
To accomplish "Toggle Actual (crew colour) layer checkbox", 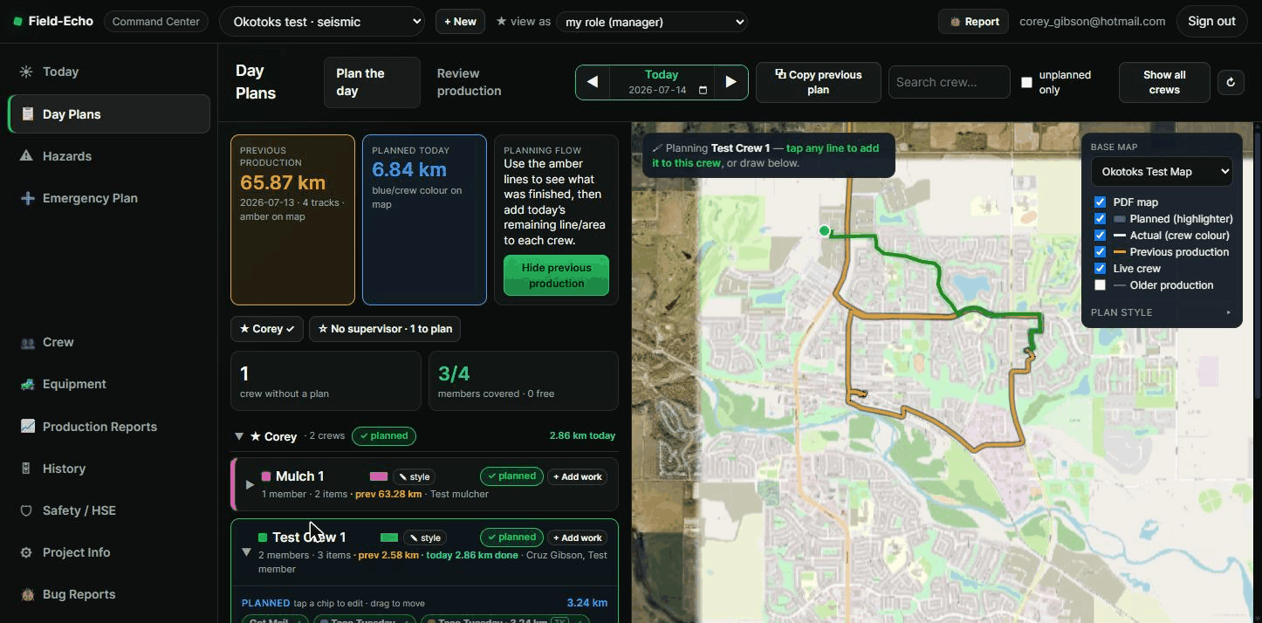I will click(x=1100, y=236).
